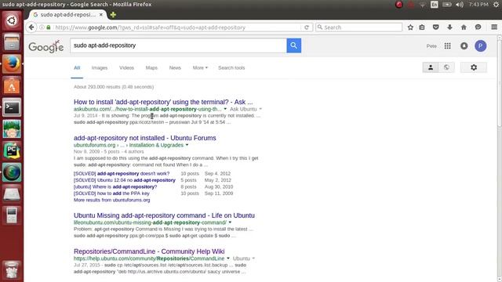Bookmark this page with star icon

410,27
